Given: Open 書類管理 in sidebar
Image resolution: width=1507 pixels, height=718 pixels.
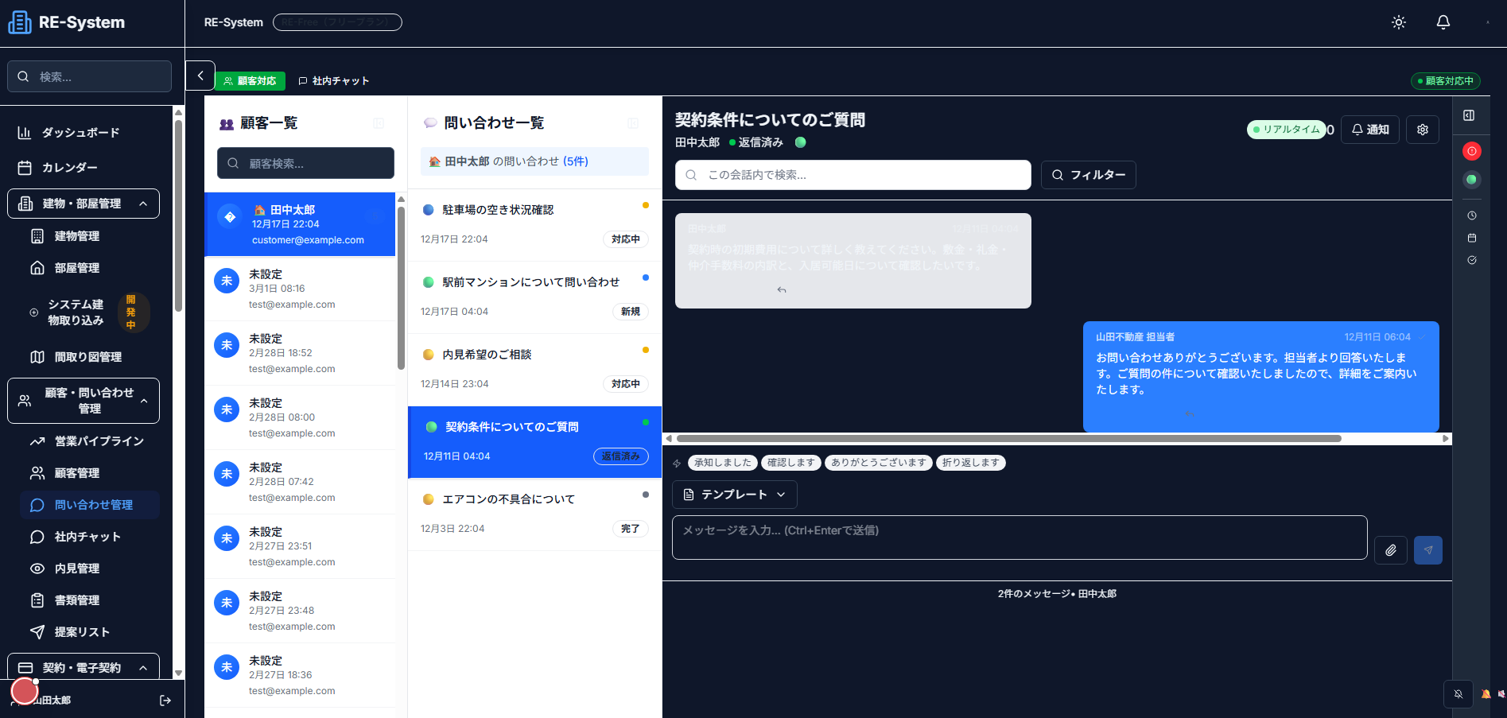Looking at the screenshot, I should [90, 600].
